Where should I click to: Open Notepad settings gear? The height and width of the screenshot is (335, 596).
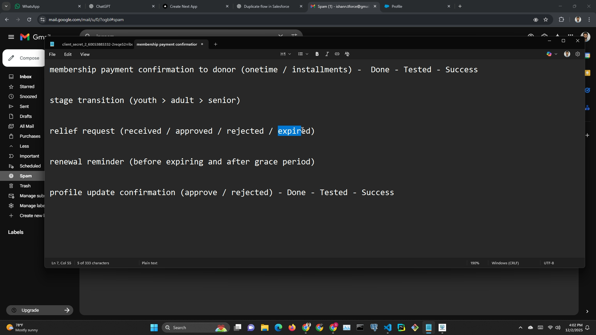click(x=577, y=54)
